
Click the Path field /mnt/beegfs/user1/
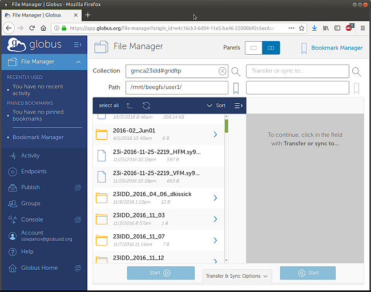pyautogui.click(x=177, y=87)
